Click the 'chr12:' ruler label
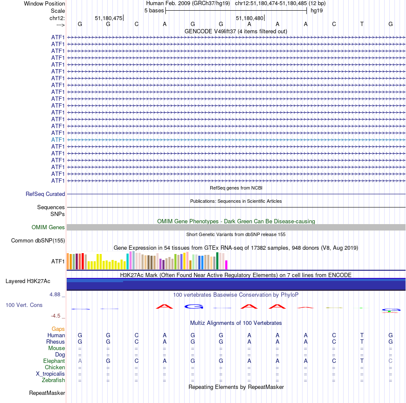Image resolution: width=406 pixels, height=403 pixels. tap(57, 18)
